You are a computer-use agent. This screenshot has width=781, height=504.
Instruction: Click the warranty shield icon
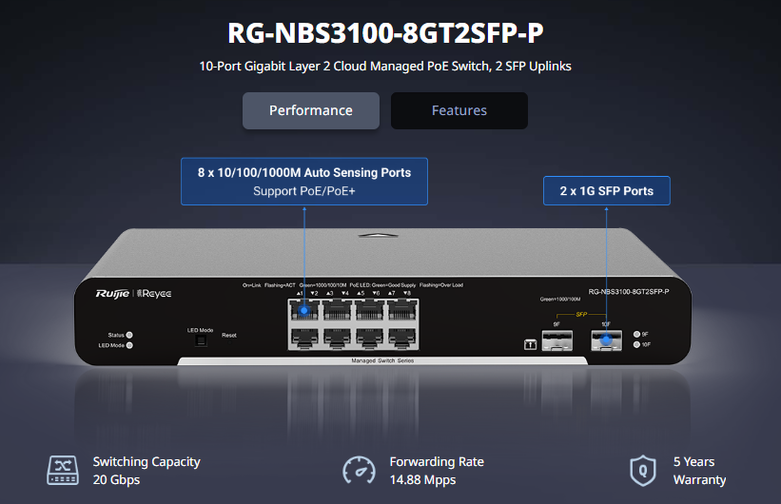pos(643,470)
